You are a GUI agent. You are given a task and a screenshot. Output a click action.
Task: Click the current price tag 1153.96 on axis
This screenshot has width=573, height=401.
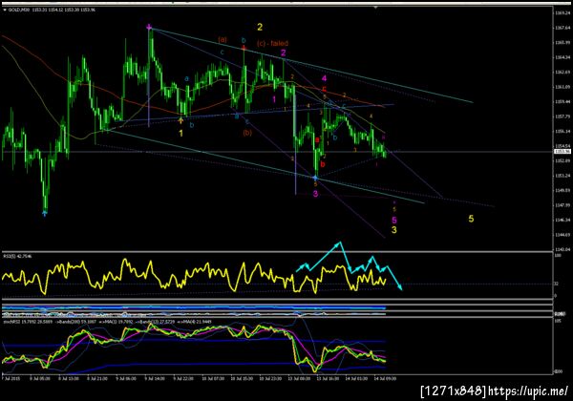pos(562,152)
